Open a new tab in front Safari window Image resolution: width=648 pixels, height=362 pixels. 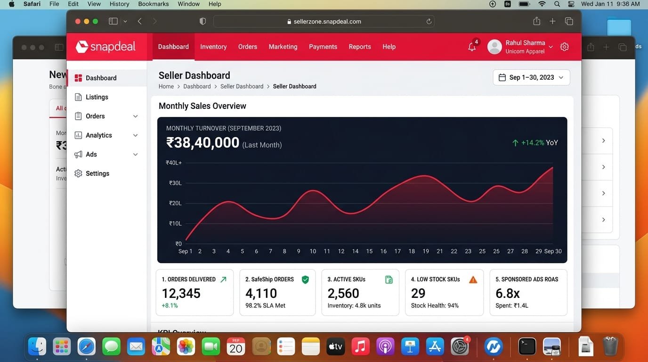pyautogui.click(x=552, y=21)
